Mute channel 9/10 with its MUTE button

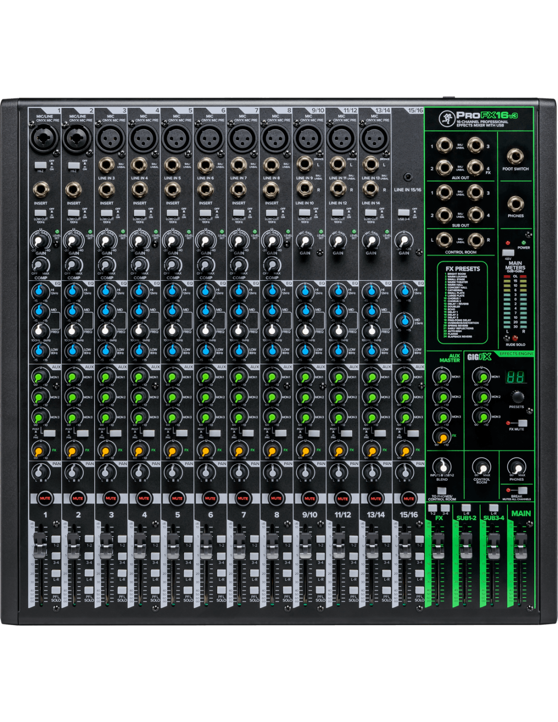click(x=309, y=499)
